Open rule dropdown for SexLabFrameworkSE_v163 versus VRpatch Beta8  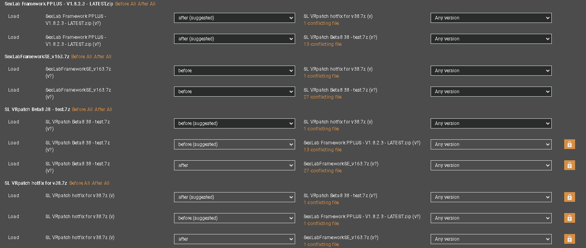click(x=234, y=92)
